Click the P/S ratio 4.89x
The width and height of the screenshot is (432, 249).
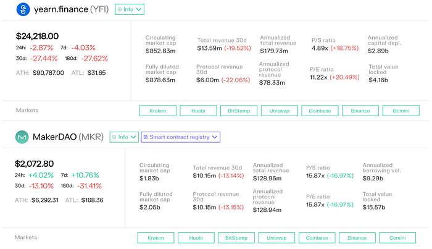(x=320, y=48)
